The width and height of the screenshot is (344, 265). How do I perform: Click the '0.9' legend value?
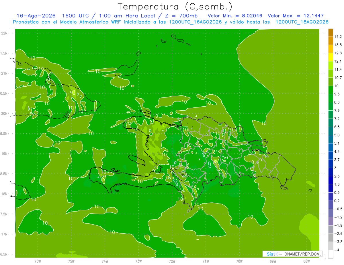337,192
